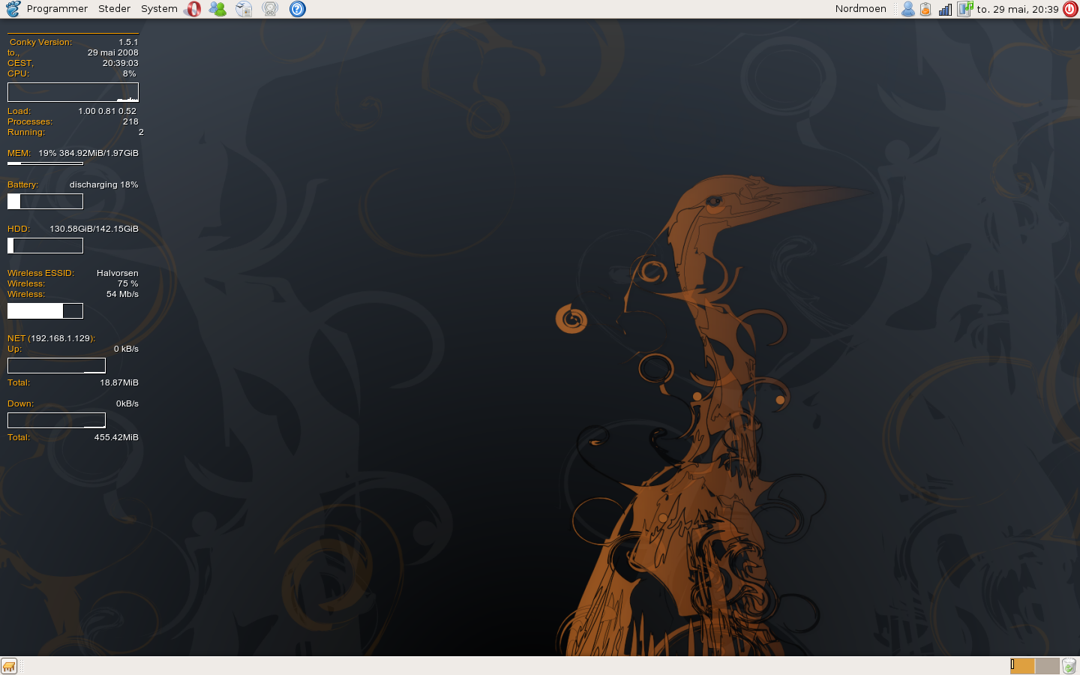
Task: Click the GNOME foot logo icon
Action: click(x=13, y=9)
